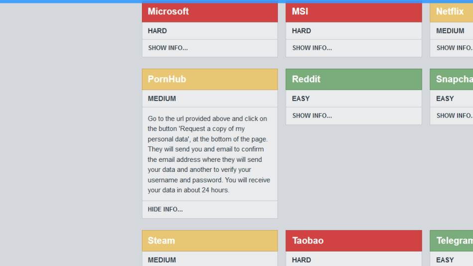This screenshot has width=473, height=266.
Task: Show info for the Netflix card
Action: (x=454, y=48)
